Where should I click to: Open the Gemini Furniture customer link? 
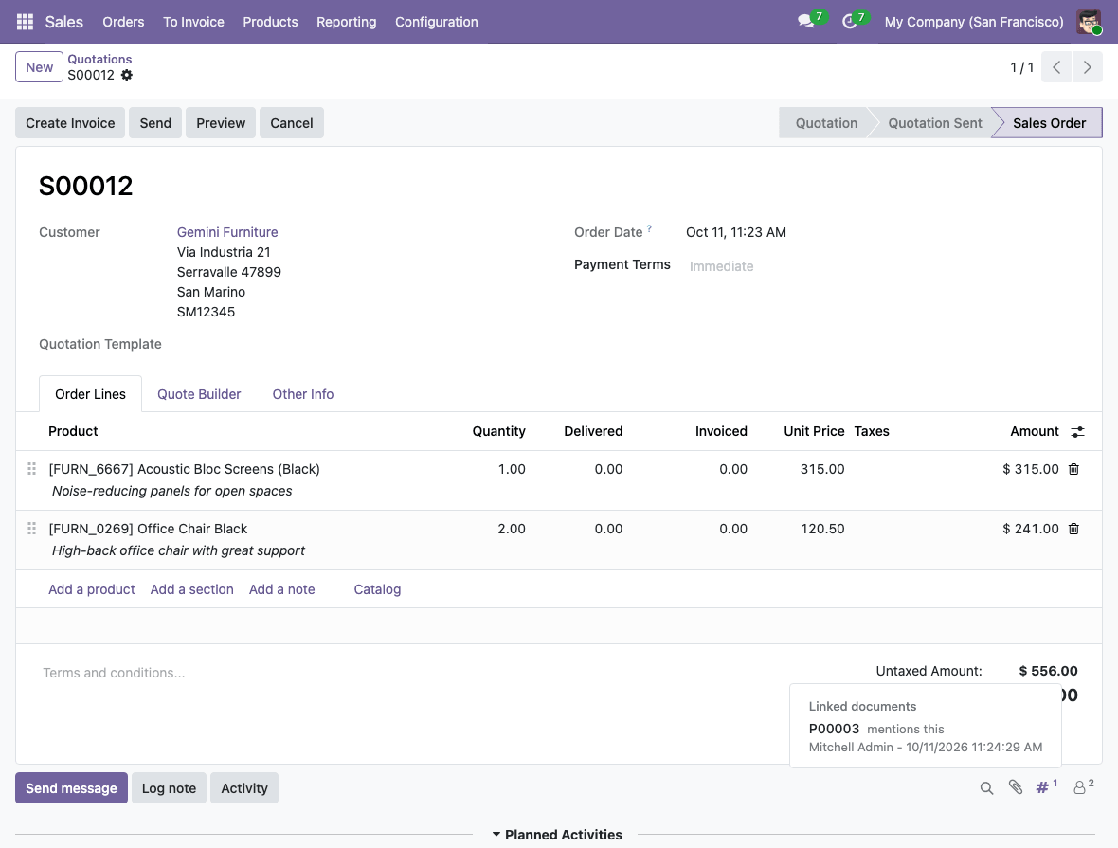[x=227, y=232]
